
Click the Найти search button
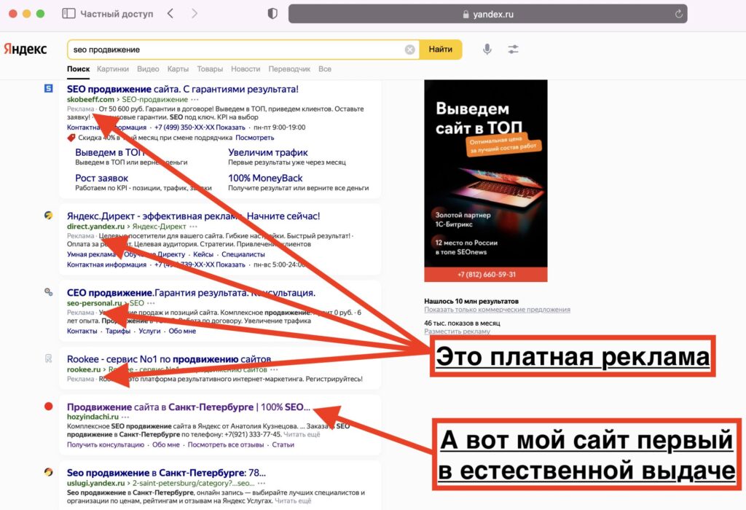click(x=441, y=50)
